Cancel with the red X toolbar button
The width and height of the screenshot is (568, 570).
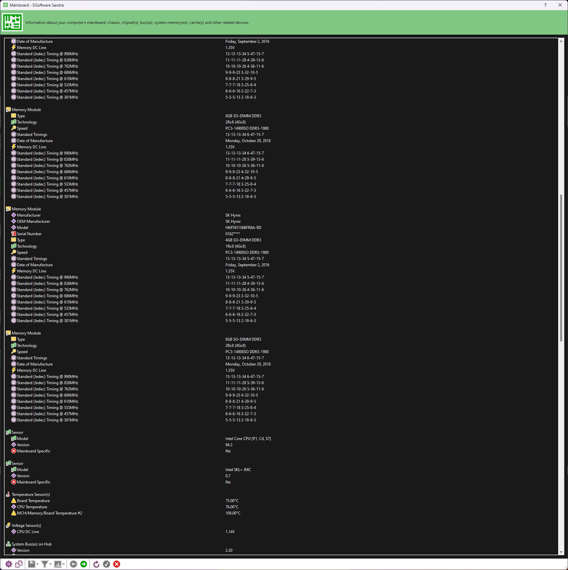click(x=117, y=564)
